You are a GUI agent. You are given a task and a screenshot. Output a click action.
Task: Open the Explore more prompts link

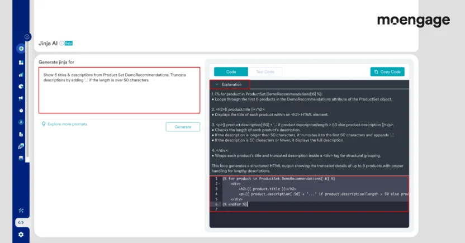(x=67, y=124)
